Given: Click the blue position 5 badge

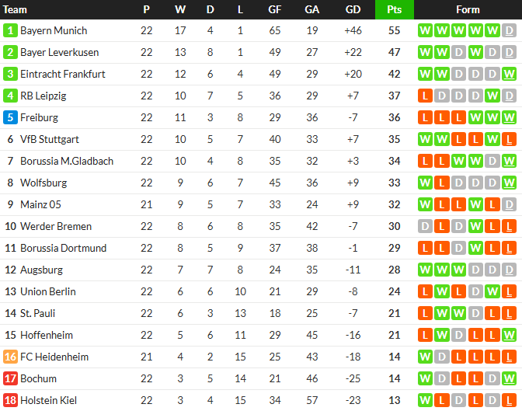Looking at the screenshot, I should tap(10, 117).
